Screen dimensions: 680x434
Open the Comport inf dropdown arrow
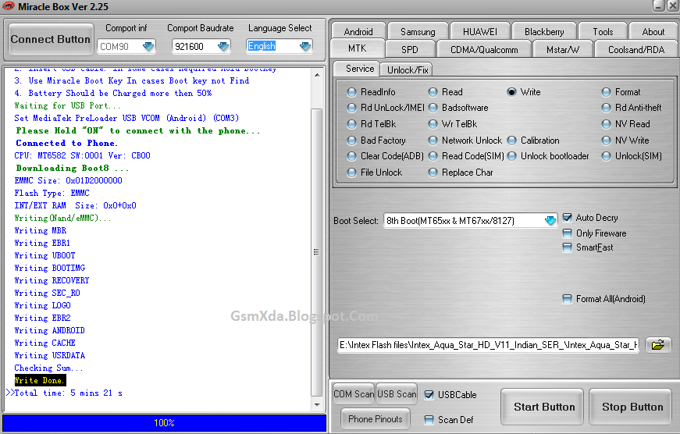point(148,46)
